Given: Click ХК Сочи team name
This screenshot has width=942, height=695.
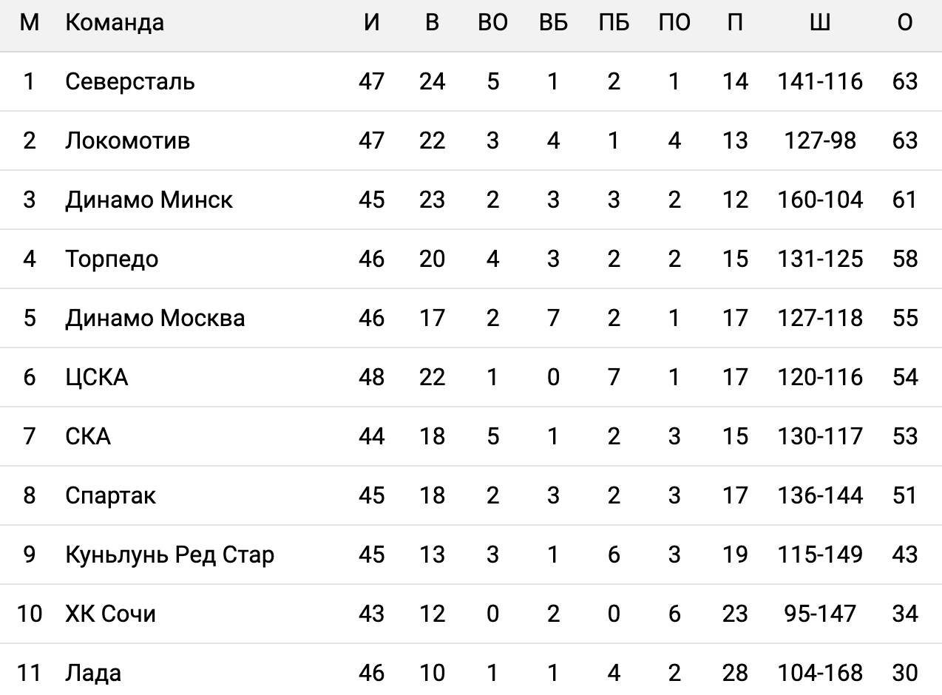Looking at the screenshot, I should point(110,614).
